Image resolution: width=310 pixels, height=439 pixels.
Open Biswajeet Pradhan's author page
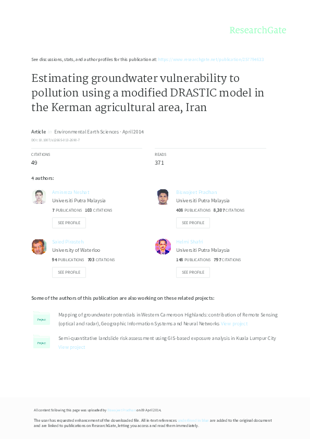coord(197,192)
